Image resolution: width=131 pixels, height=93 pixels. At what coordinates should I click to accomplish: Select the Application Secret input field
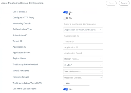point(83,53)
